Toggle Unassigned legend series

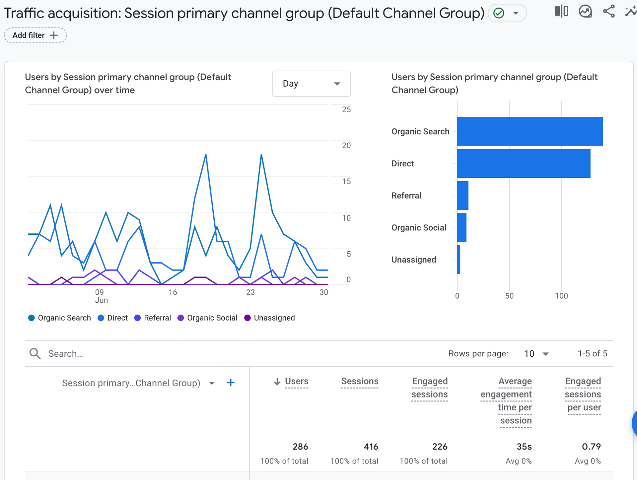pyautogui.click(x=269, y=318)
